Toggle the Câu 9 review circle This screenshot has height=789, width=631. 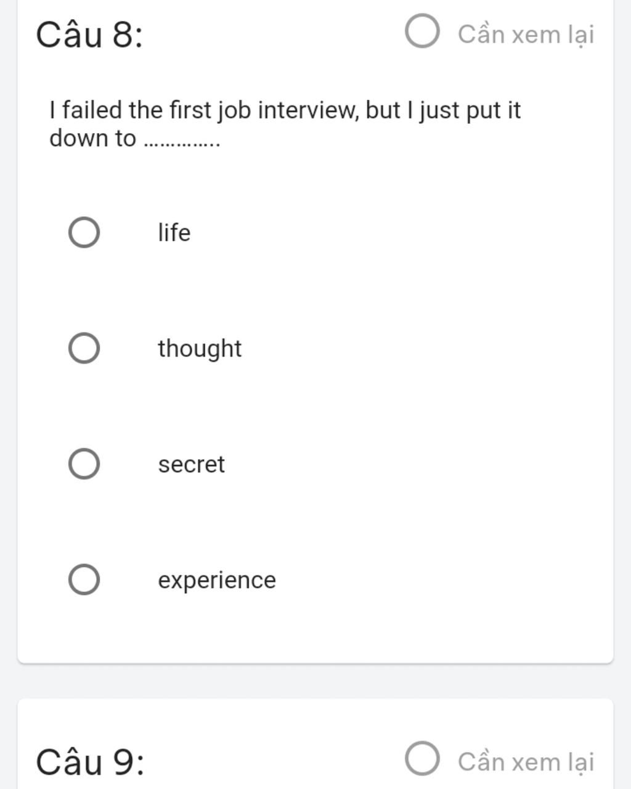click(x=422, y=758)
